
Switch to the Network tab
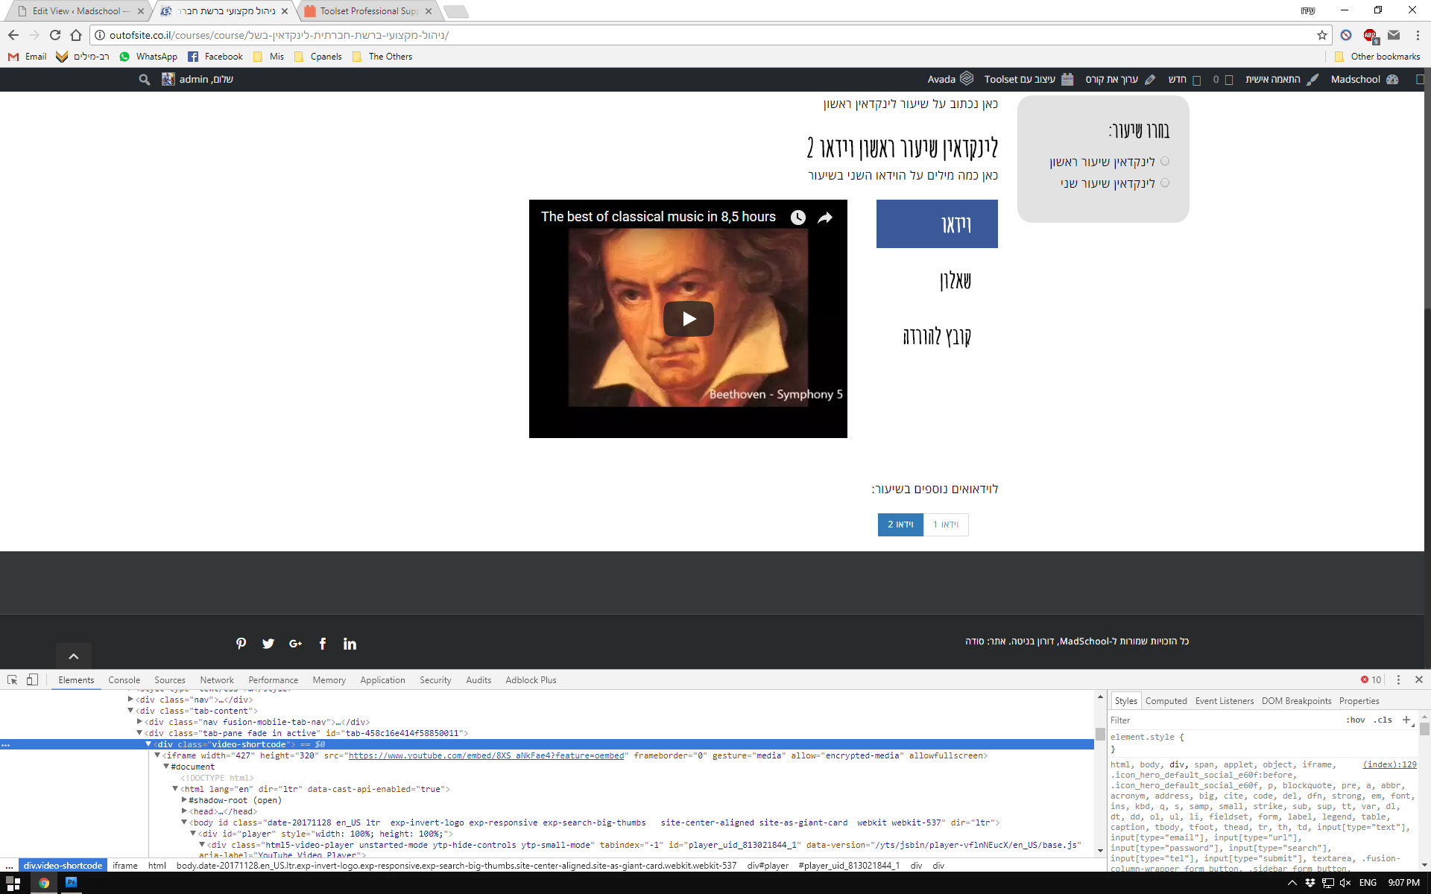tap(217, 679)
